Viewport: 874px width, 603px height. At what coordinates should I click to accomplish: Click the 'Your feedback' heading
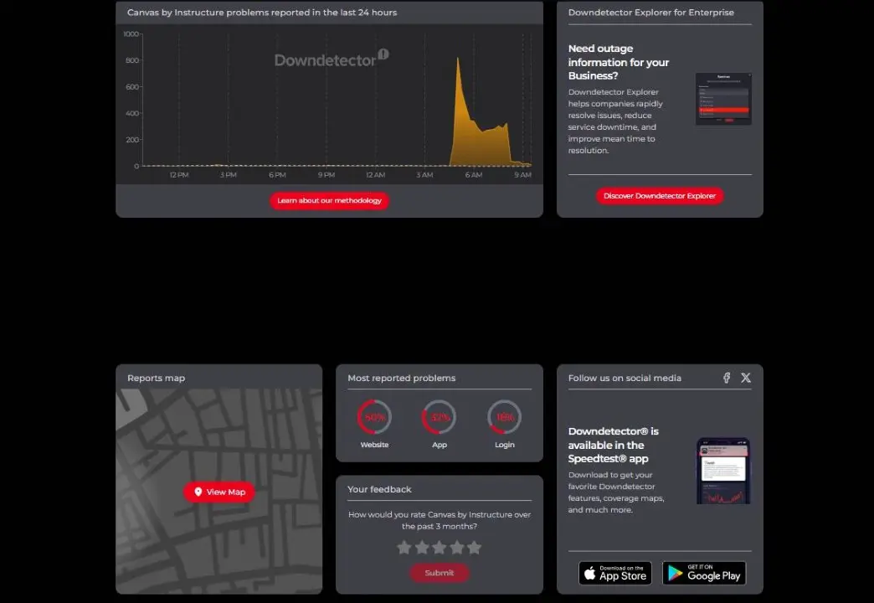coord(379,488)
